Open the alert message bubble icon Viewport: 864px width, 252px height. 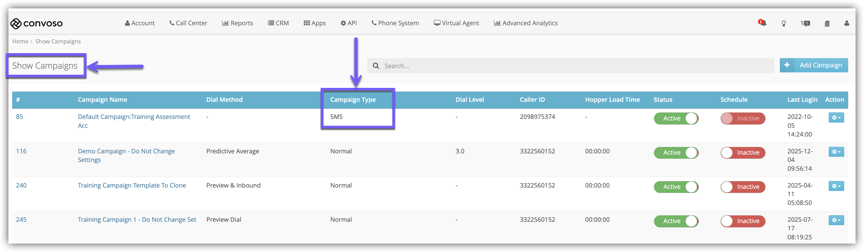click(806, 23)
